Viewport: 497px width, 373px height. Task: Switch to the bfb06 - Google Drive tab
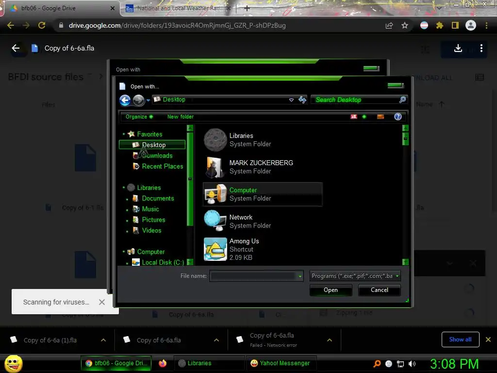(x=60, y=8)
